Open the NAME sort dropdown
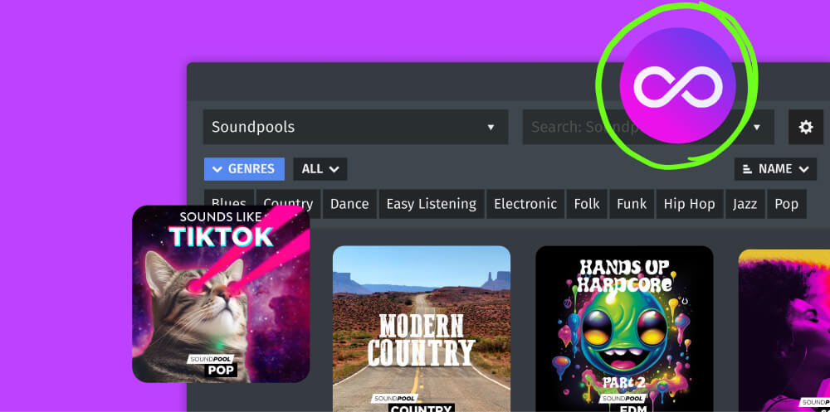This screenshot has width=830, height=412. [x=775, y=169]
